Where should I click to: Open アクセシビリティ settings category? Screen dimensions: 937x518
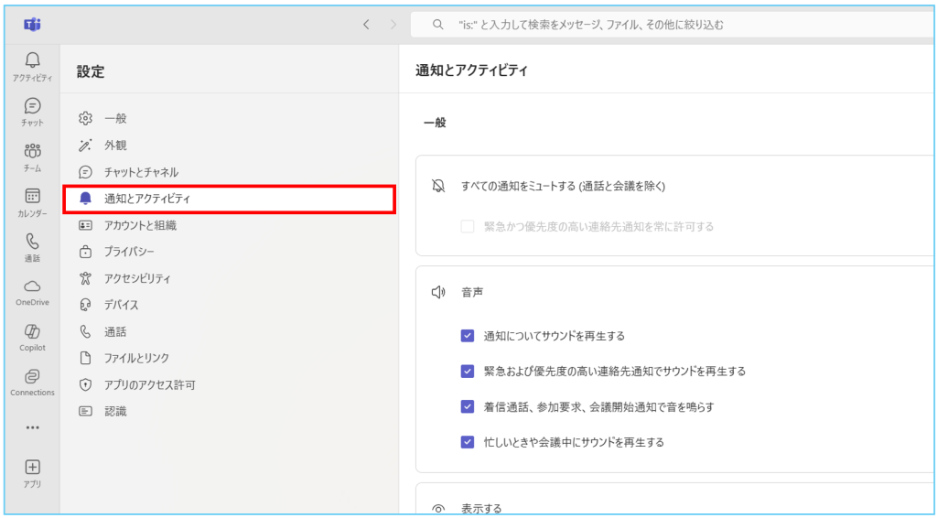(136, 278)
